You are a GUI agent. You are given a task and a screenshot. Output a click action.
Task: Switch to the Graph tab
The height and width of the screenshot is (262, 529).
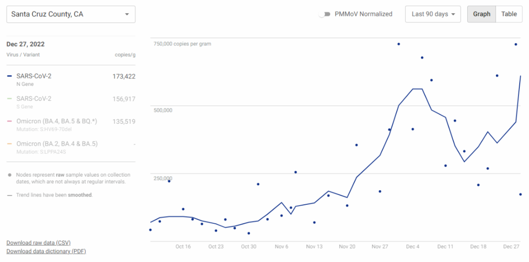point(481,14)
